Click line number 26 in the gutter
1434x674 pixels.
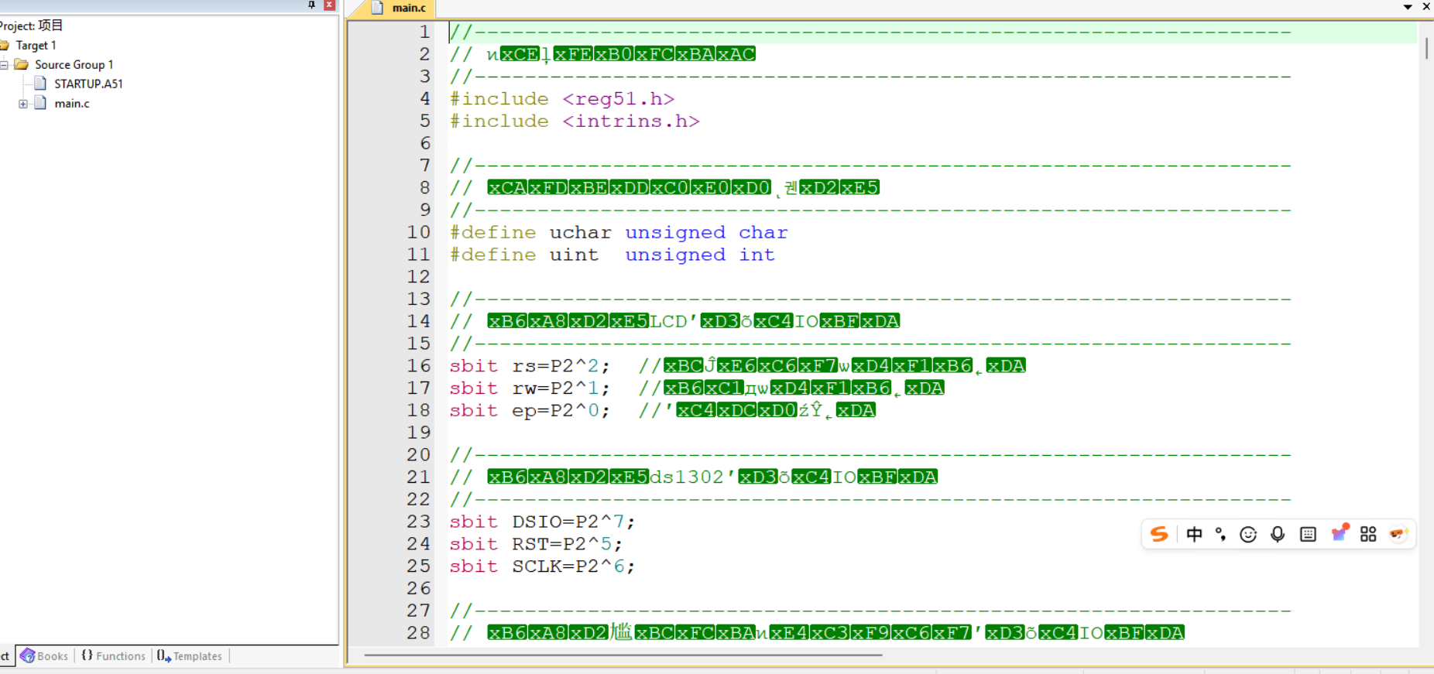pos(419,589)
